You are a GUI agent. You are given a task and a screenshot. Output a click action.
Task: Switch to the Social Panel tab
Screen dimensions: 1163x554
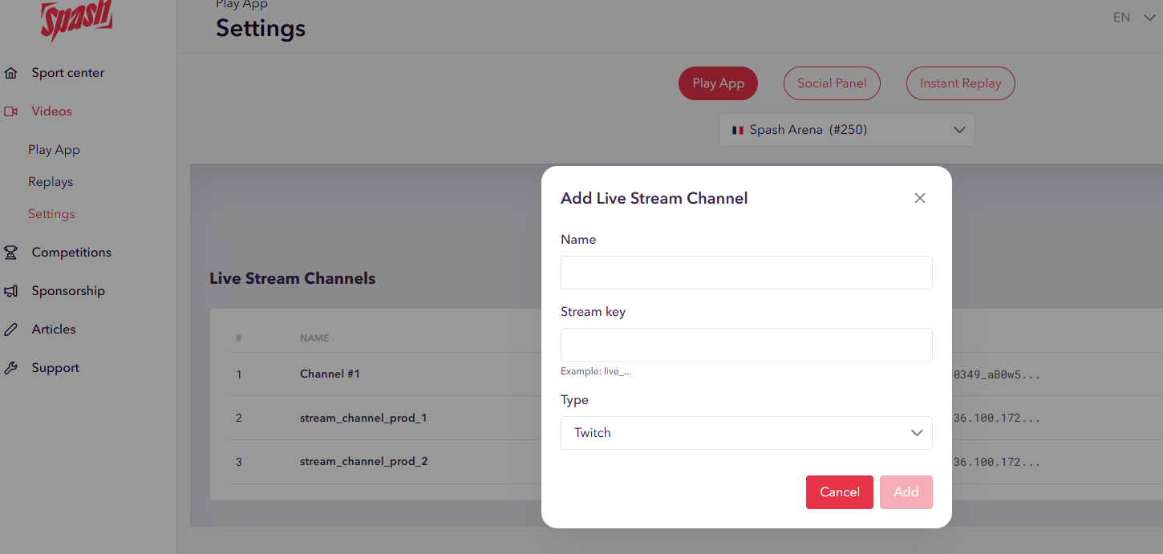pyautogui.click(x=831, y=83)
